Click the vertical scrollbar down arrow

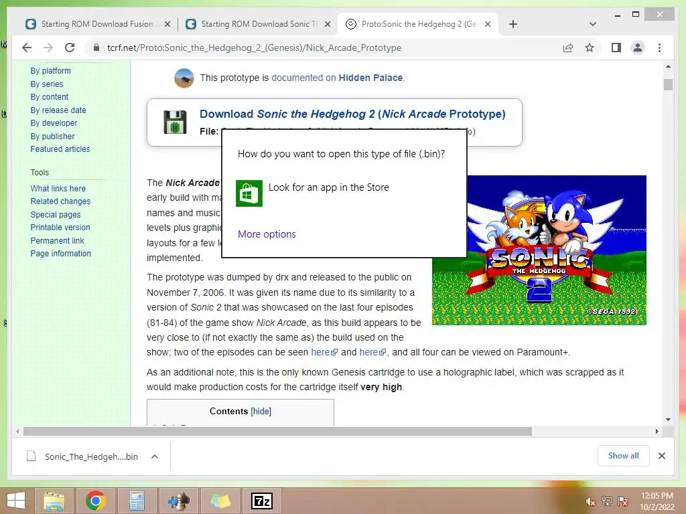pos(668,420)
